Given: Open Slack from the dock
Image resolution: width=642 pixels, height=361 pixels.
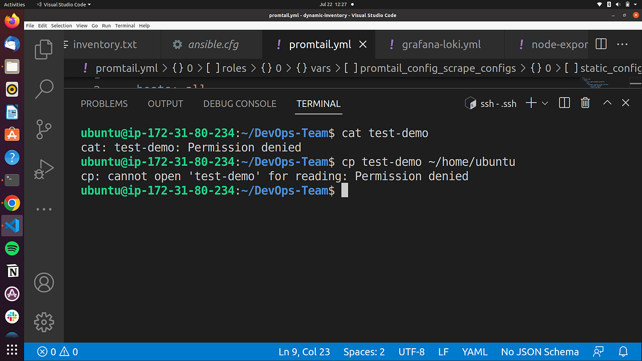Looking at the screenshot, I should coord(12,316).
